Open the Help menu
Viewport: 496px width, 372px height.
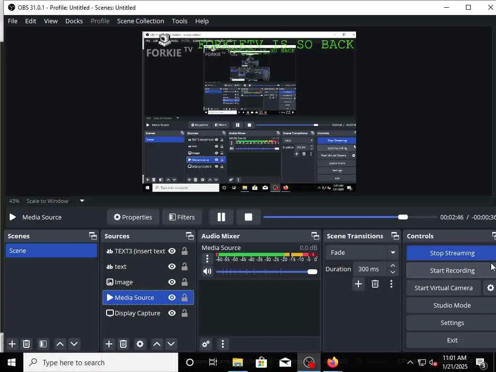click(202, 21)
